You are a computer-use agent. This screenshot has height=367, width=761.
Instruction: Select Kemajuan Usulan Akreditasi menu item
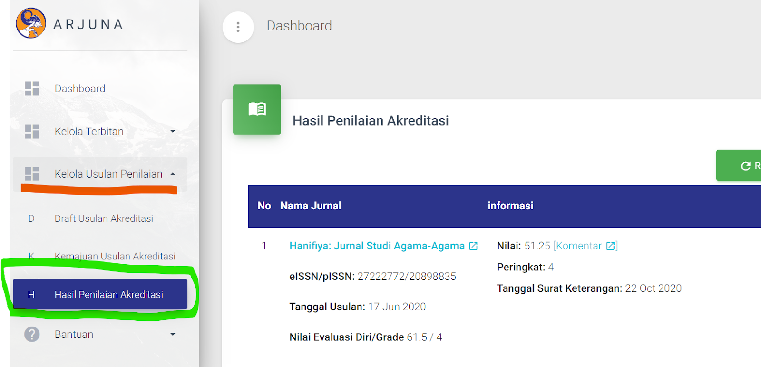pyautogui.click(x=115, y=256)
